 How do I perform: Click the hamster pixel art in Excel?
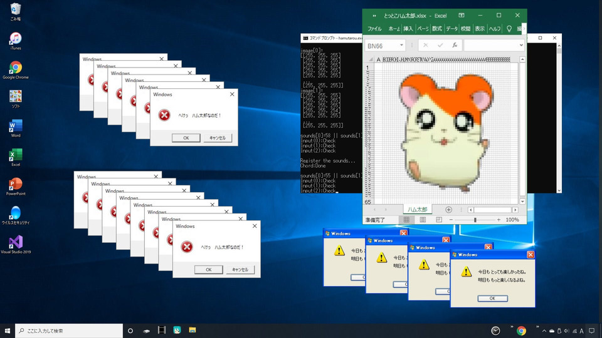click(x=445, y=132)
